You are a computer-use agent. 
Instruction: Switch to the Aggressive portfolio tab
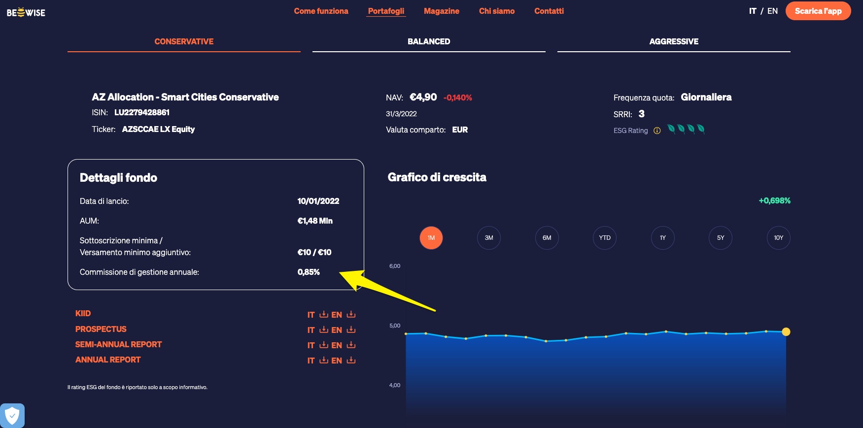point(674,42)
